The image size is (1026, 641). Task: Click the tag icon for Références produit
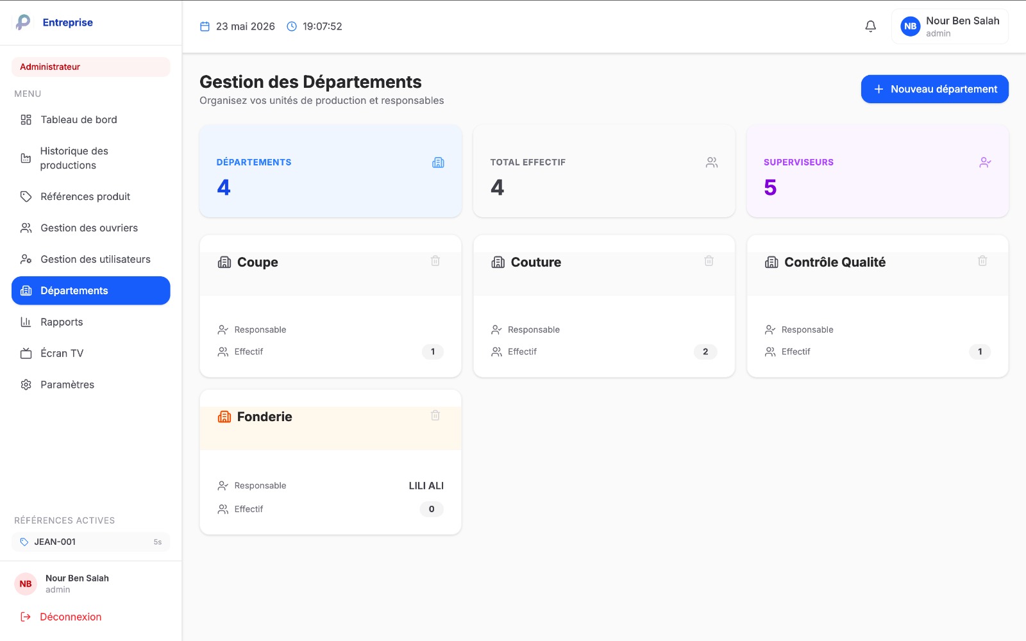pyautogui.click(x=26, y=197)
